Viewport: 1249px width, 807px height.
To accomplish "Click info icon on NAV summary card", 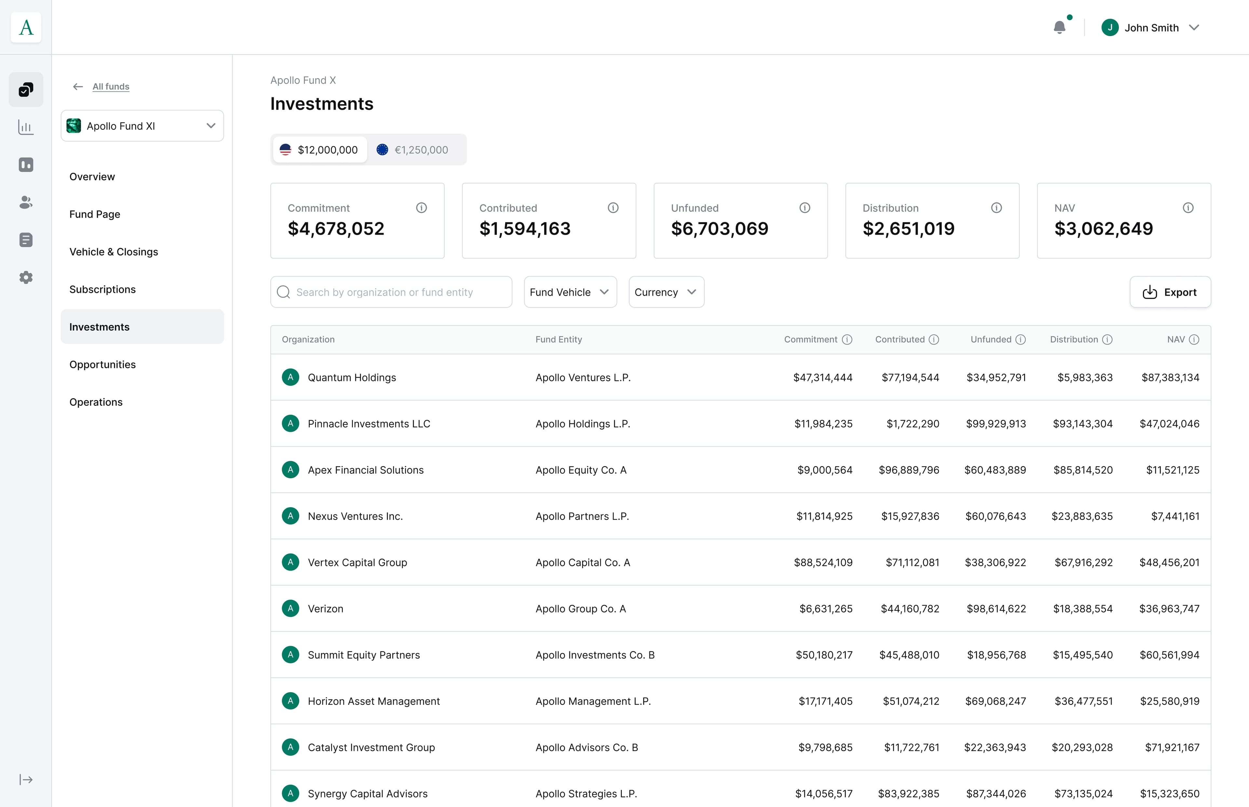I will coord(1188,208).
